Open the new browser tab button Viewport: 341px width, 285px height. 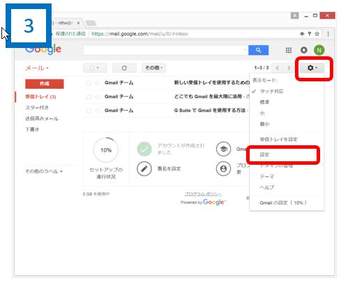(x=91, y=23)
